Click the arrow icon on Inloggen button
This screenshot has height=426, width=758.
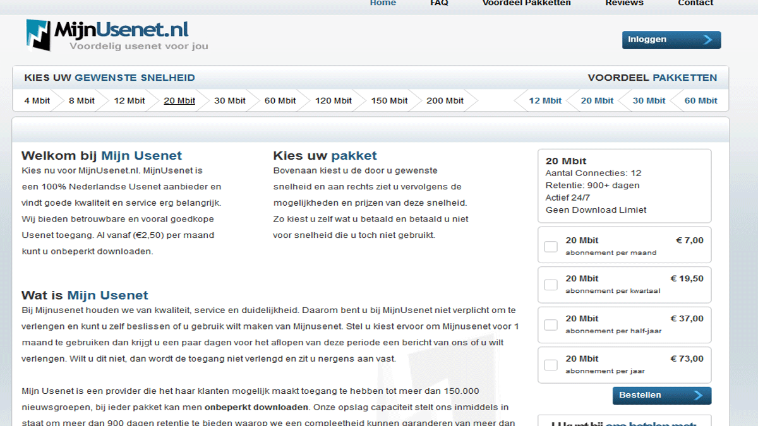tap(707, 40)
